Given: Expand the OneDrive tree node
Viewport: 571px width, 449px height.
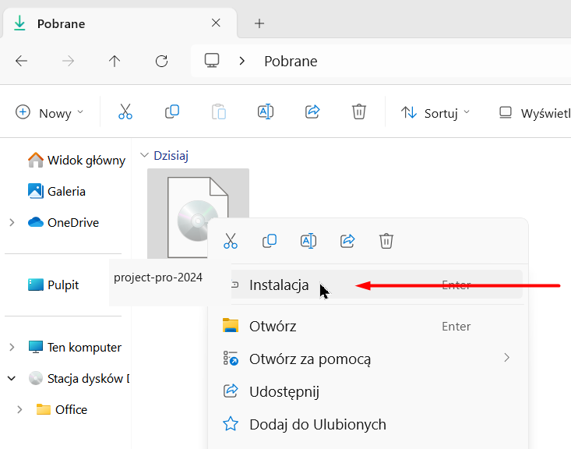Looking at the screenshot, I should (12, 222).
